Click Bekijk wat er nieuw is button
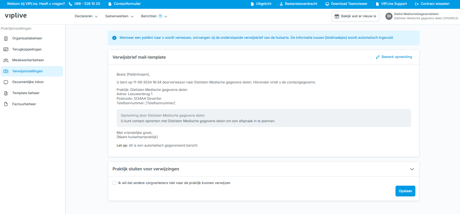This screenshot has width=460, height=214. pos(355,16)
